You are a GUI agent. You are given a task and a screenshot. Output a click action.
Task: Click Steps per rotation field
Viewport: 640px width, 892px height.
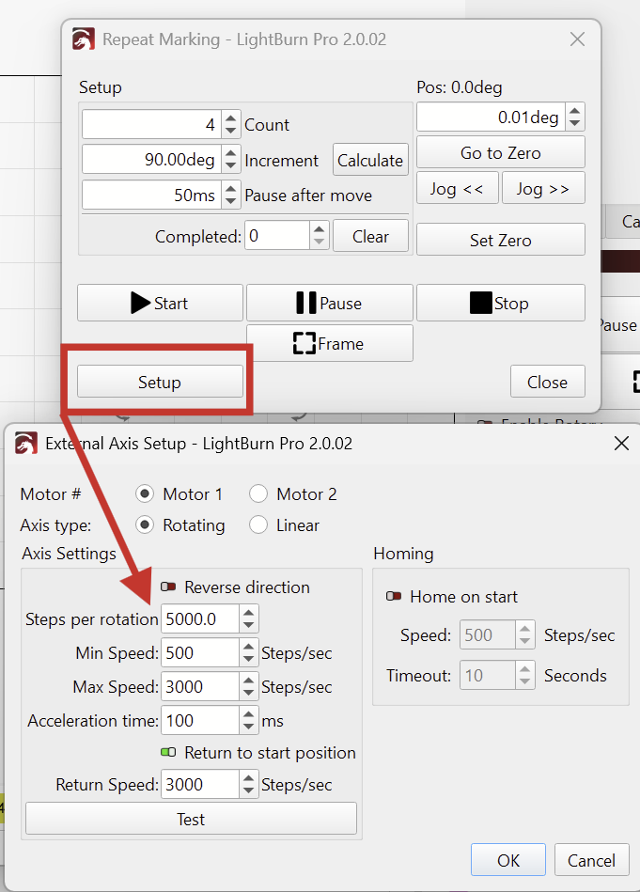(x=199, y=618)
